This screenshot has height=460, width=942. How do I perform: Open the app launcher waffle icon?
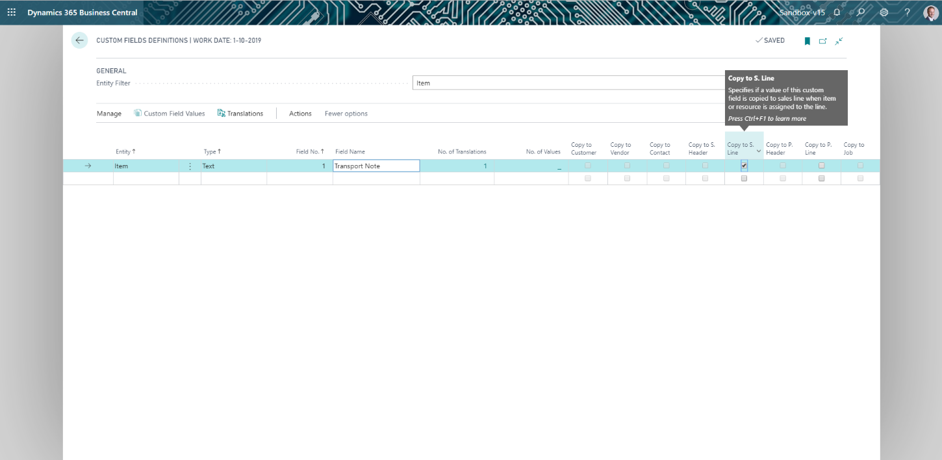click(11, 12)
